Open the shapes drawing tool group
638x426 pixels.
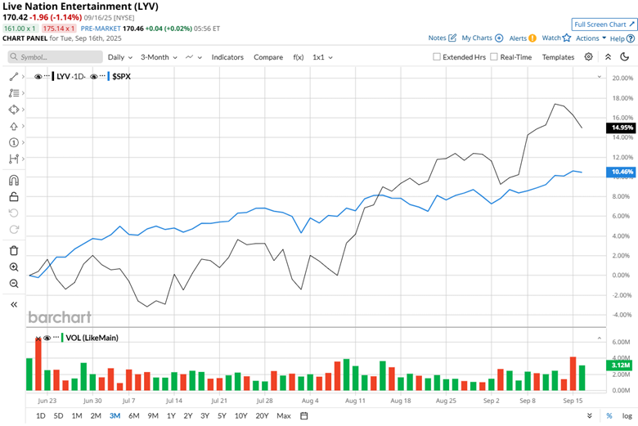tap(13, 110)
